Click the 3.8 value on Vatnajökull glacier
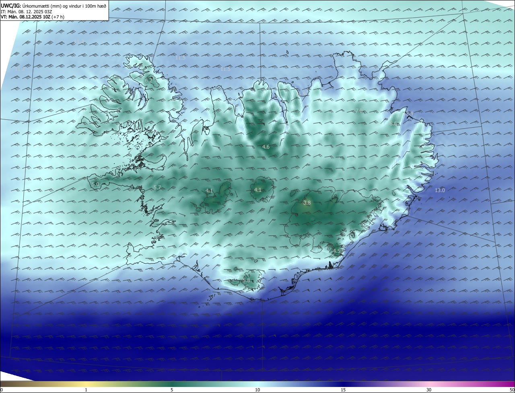Screen dimensions: 515x393 click(x=307, y=203)
